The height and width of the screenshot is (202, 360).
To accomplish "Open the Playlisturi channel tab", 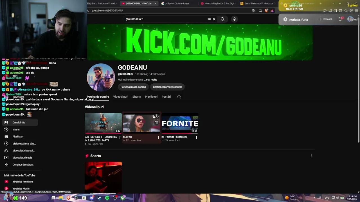I will 151,97.
